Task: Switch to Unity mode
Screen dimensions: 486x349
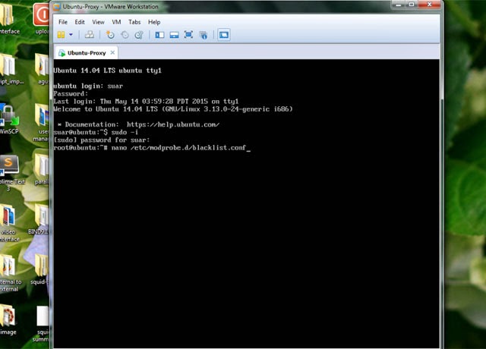Action: (x=204, y=35)
